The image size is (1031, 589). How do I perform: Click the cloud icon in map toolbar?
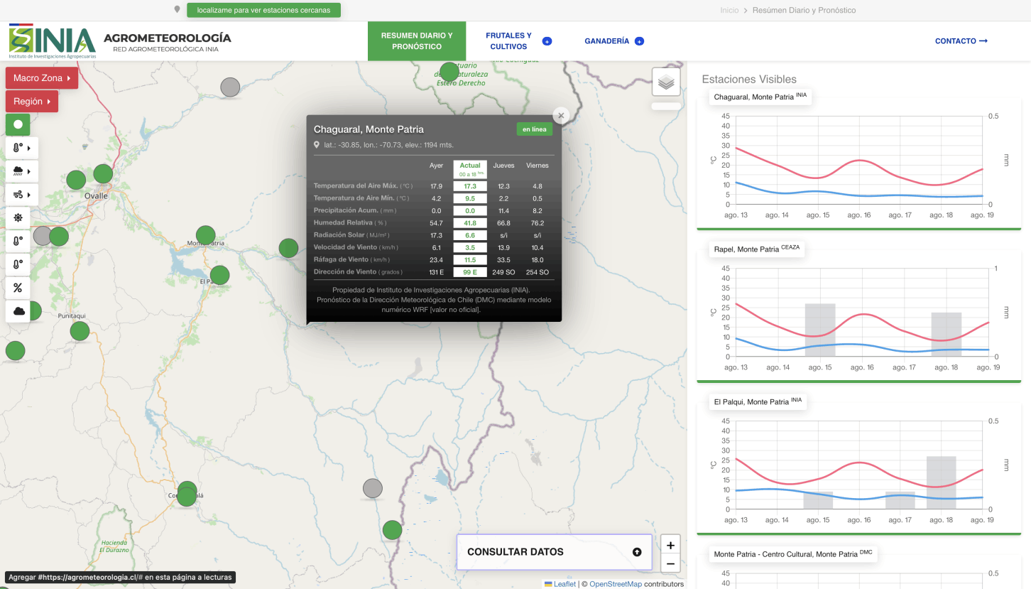pos(18,311)
